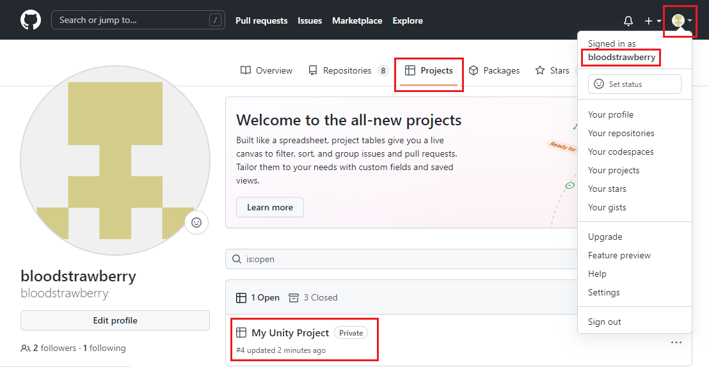Open Pull requests in header
This screenshot has height=367, width=709.
click(x=261, y=21)
